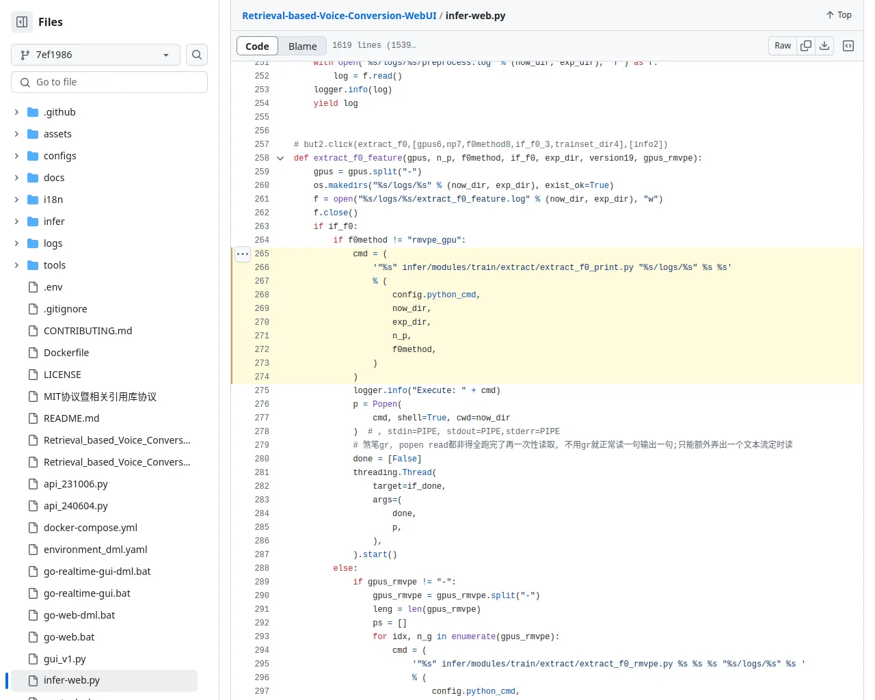The image size is (875, 700).
Task: Click the .env file icon
Action: 33,287
